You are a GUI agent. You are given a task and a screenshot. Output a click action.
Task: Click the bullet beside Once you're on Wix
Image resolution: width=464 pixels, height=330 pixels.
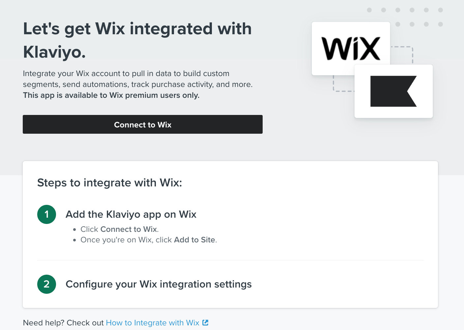(x=74, y=240)
